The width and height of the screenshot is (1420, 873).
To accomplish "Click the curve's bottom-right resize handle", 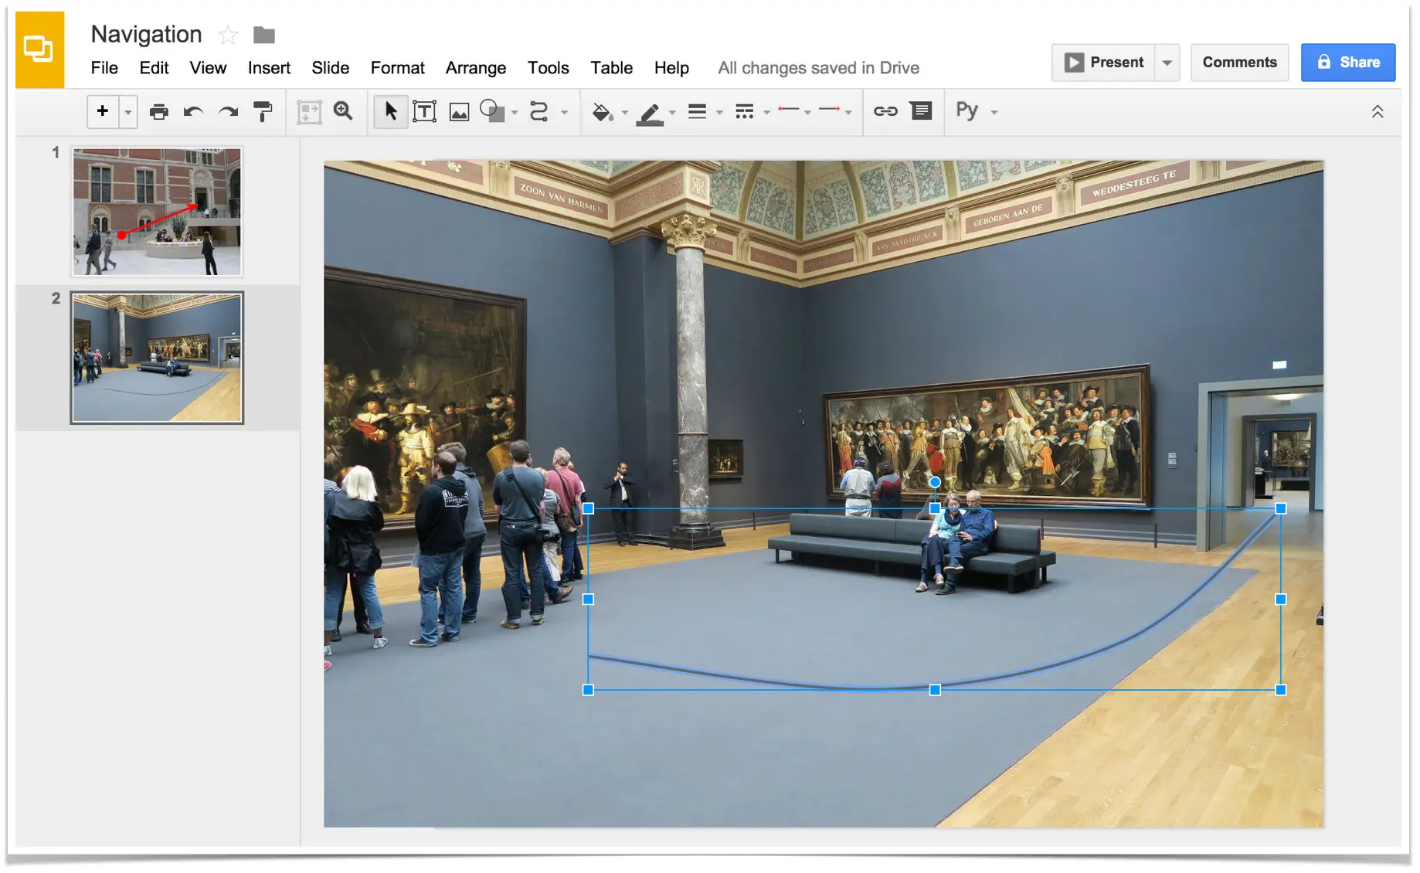I will (x=1281, y=690).
